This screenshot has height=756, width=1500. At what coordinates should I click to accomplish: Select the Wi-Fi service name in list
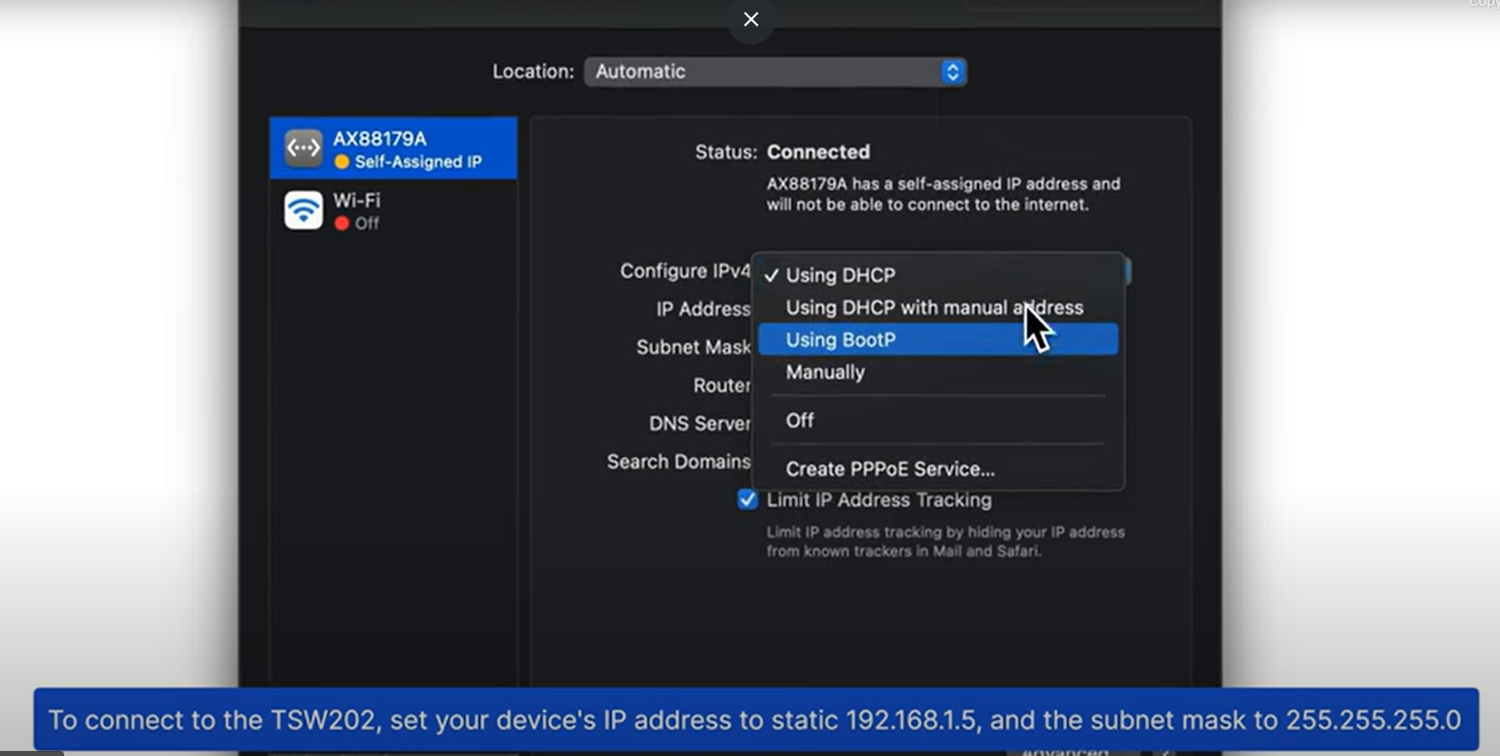(357, 200)
